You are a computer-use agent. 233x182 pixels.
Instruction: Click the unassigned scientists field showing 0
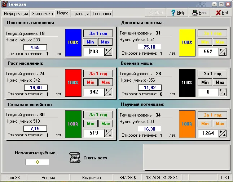pos(37,162)
